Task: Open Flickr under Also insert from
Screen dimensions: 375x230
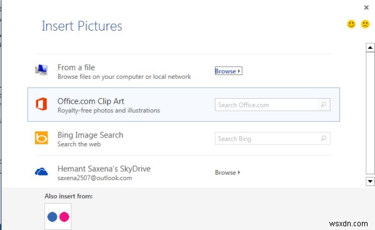Action: click(58, 216)
